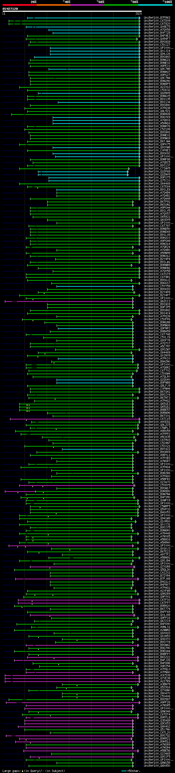Select the UniRef100_B9NHU7 label
175x773 pixels.
click(x=157, y=72)
